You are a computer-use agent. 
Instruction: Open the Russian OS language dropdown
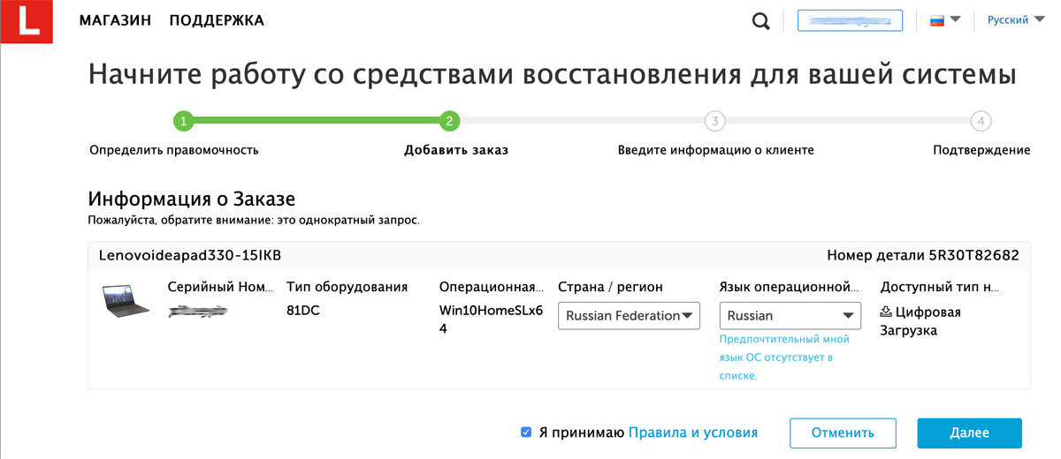[x=790, y=316]
